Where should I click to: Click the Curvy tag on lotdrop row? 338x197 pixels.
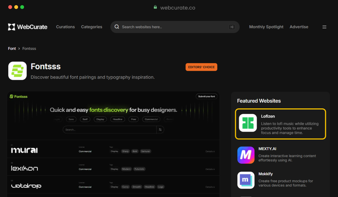point(126,187)
